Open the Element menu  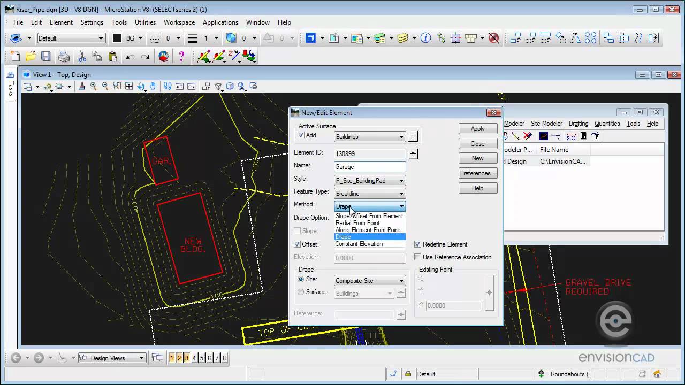coord(61,22)
